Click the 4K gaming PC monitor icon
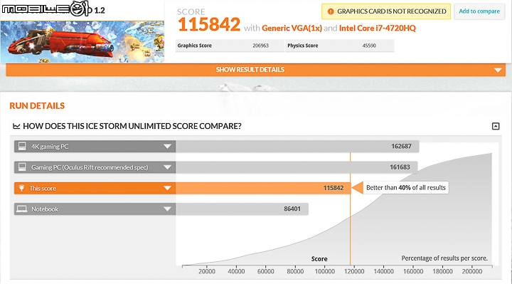This screenshot has height=284, width=512. [x=22, y=146]
